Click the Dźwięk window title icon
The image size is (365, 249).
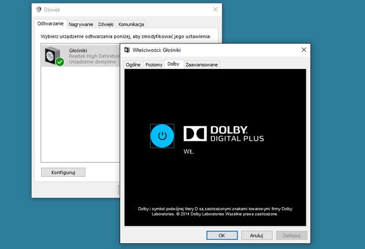click(39, 9)
